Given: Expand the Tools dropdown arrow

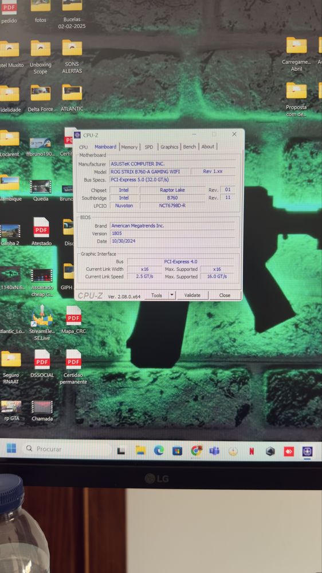Looking at the screenshot, I should coord(172,295).
